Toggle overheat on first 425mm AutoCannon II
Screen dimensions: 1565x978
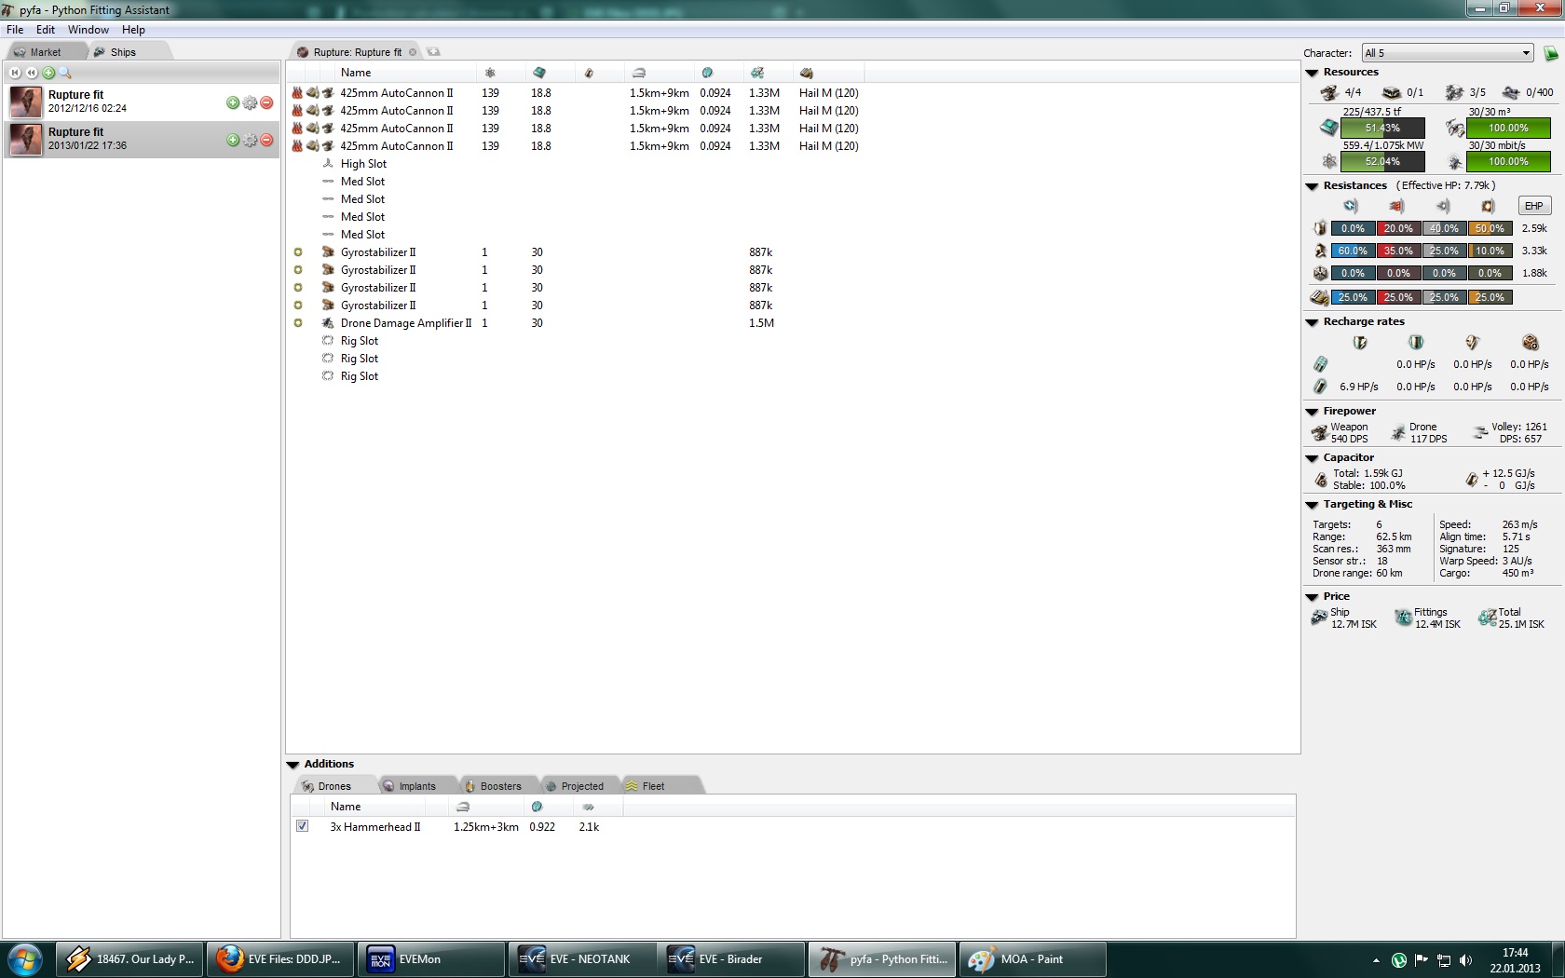297,93
